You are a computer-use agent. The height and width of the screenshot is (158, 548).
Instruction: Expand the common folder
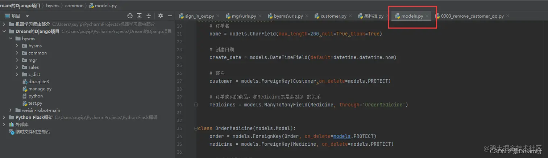pyautogui.click(x=17, y=53)
